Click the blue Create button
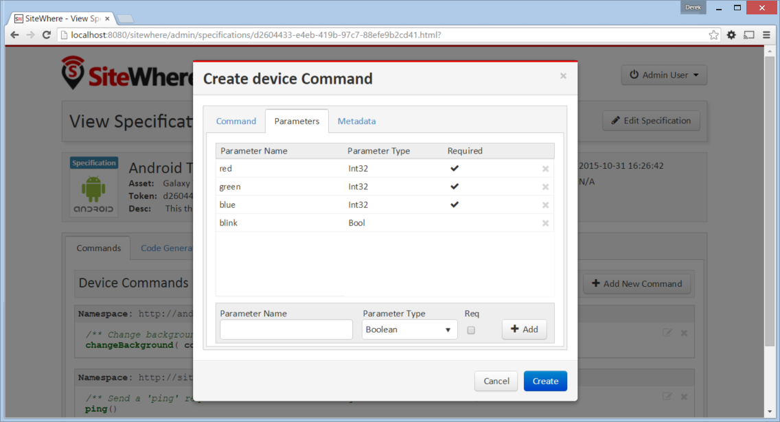This screenshot has height=422, width=780. 545,382
